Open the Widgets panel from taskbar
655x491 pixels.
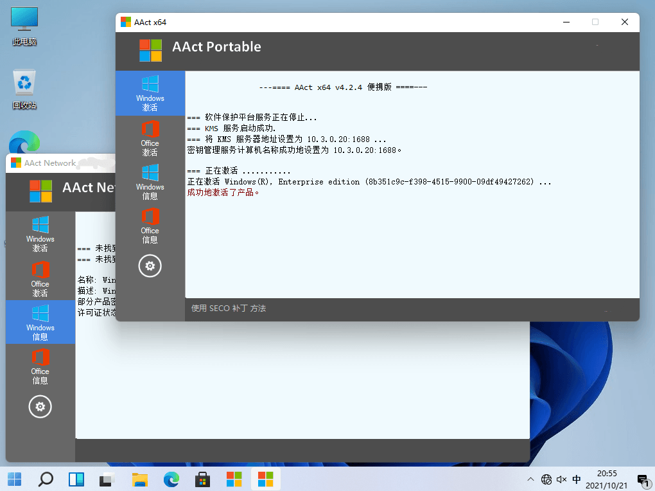[x=76, y=479]
